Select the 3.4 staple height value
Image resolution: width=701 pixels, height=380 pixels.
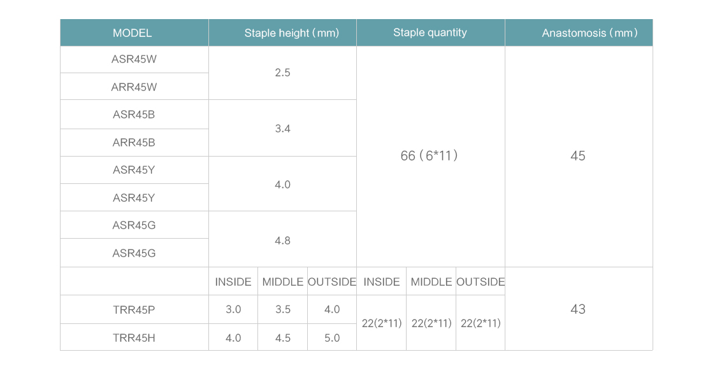point(282,129)
